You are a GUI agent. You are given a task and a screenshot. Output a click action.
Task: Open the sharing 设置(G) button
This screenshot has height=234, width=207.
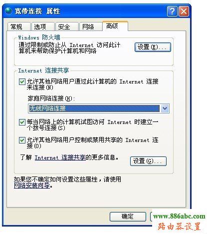148,161
